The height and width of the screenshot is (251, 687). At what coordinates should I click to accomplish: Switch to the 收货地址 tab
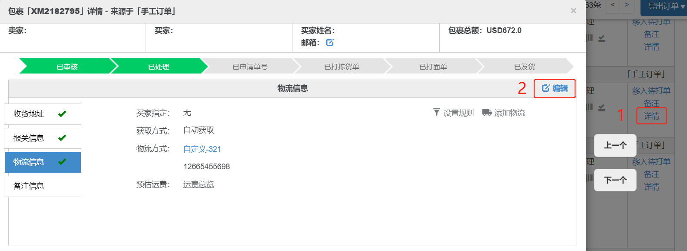43,114
